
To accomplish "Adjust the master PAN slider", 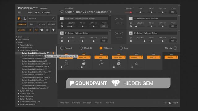I will 140,12.
